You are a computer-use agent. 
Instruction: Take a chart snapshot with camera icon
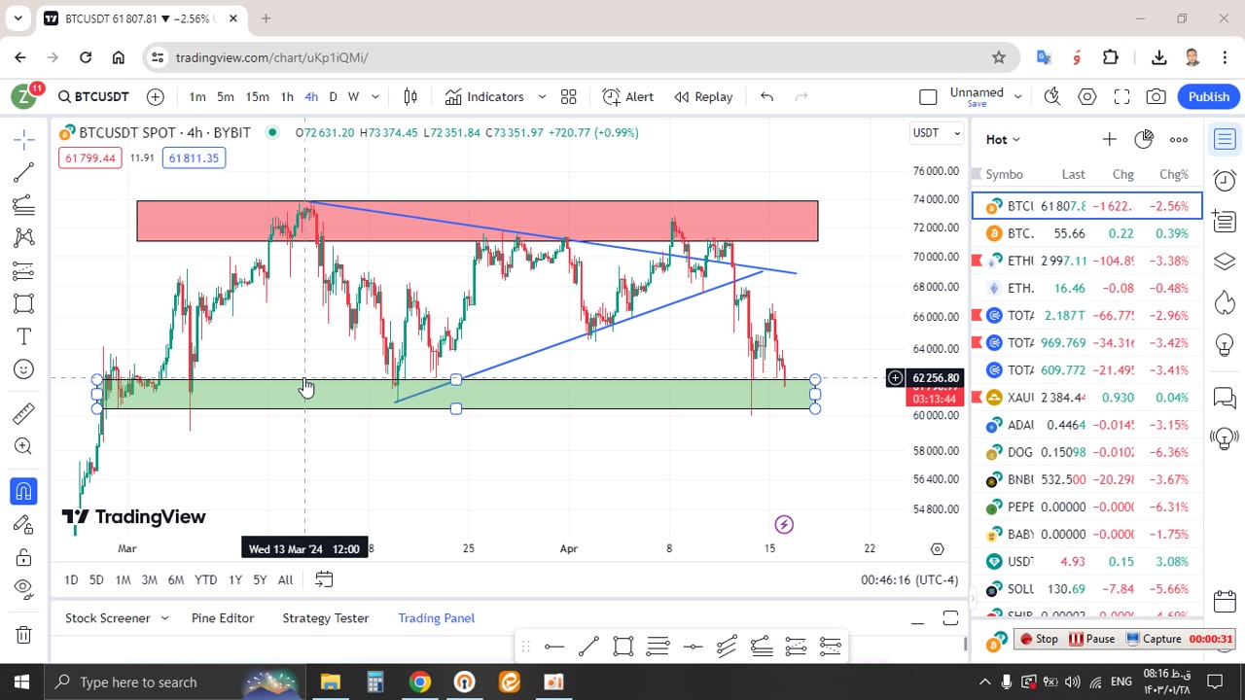pyautogui.click(x=1156, y=96)
